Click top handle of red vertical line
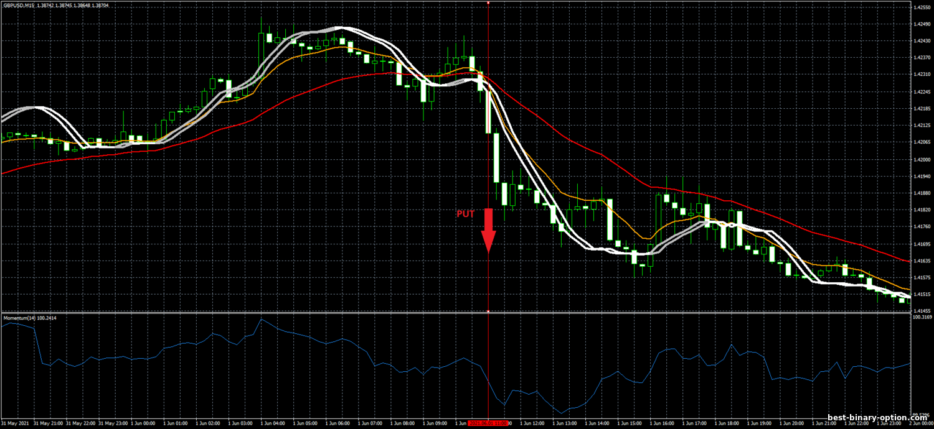The height and width of the screenshot is (429, 934). coord(488,2)
